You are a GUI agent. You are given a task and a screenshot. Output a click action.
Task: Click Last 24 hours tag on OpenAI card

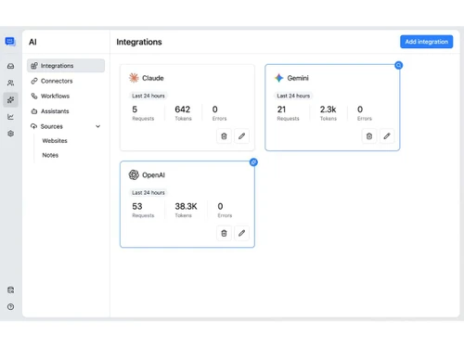[148, 193]
